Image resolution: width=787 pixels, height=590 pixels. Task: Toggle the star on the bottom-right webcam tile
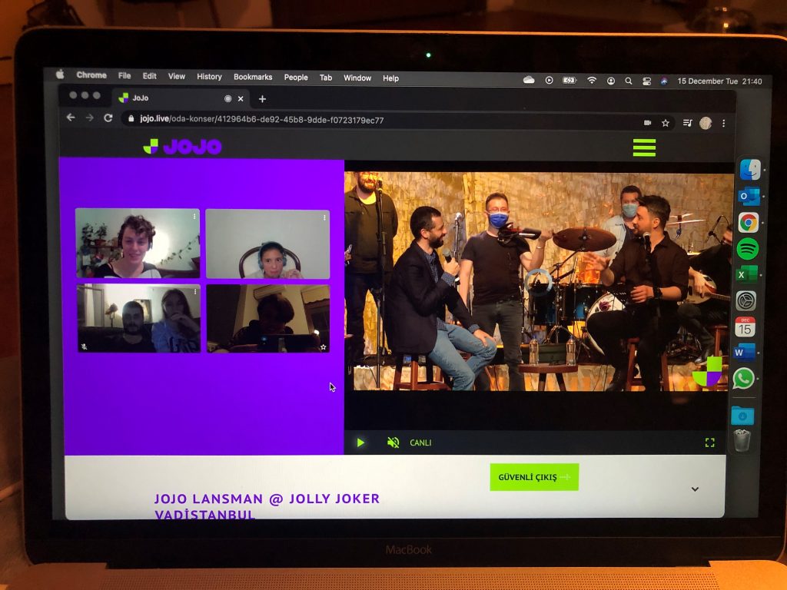[324, 347]
